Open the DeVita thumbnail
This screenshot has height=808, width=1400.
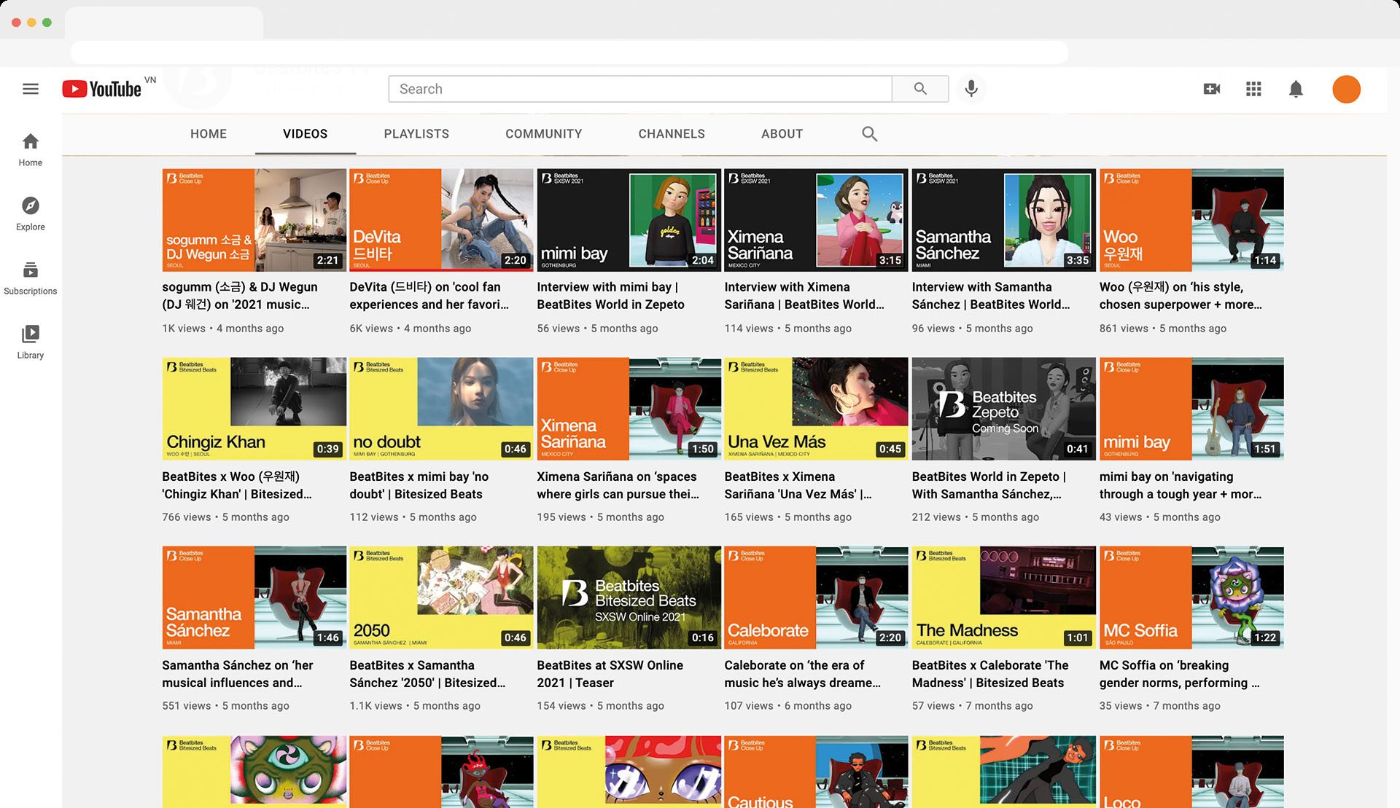441,220
